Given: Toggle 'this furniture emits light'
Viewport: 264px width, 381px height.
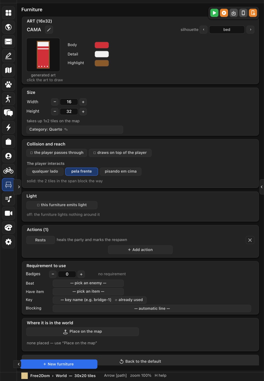Looking at the screenshot, I should [x=62, y=205].
